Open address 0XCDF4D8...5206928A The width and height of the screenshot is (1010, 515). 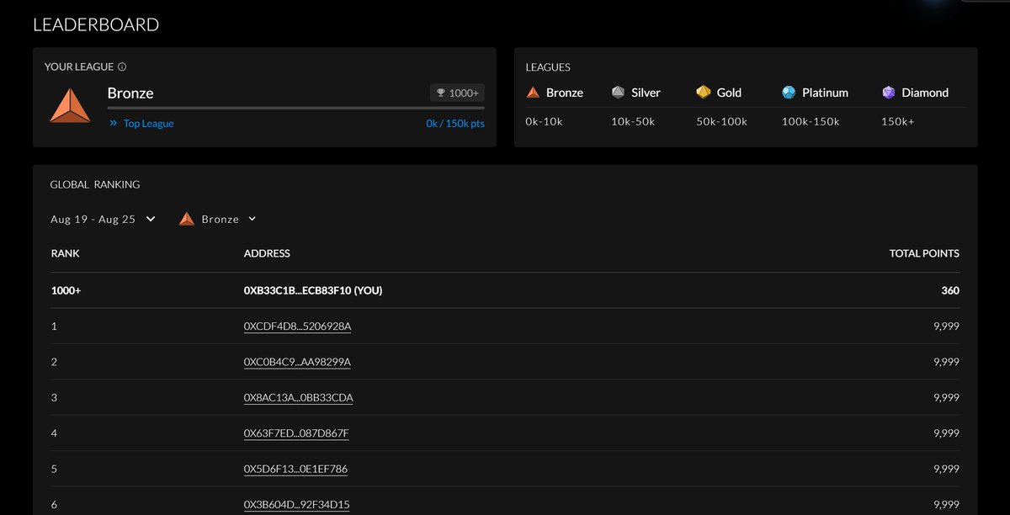point(297,326)
